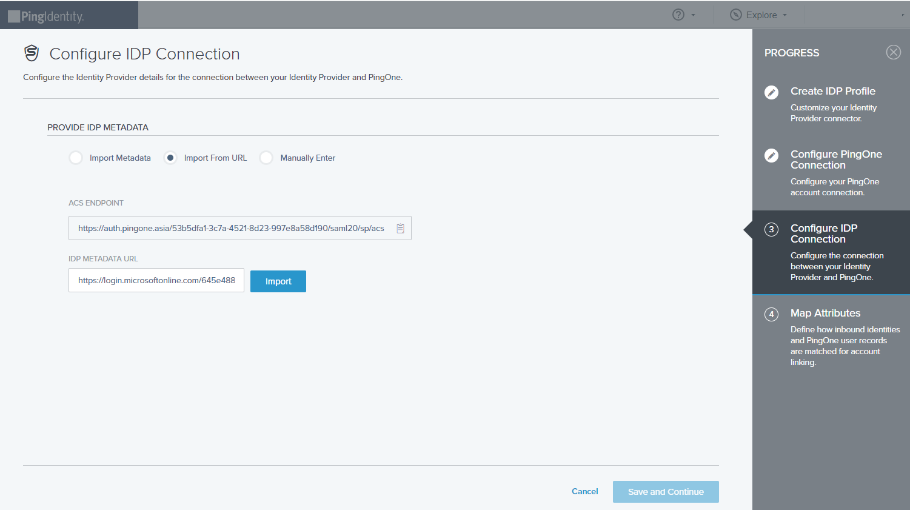Copy the ACS endpoint using the clipboard icon
The height and width of the screenshot is (510, 910).
click(400, 228)
